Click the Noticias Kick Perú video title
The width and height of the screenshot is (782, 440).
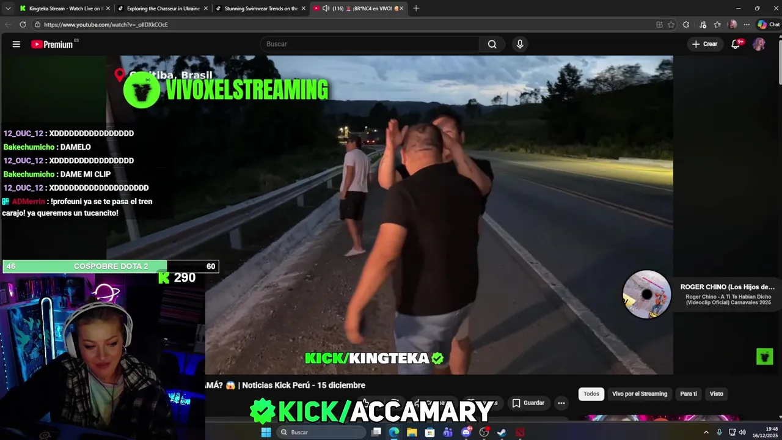(285, 385)
